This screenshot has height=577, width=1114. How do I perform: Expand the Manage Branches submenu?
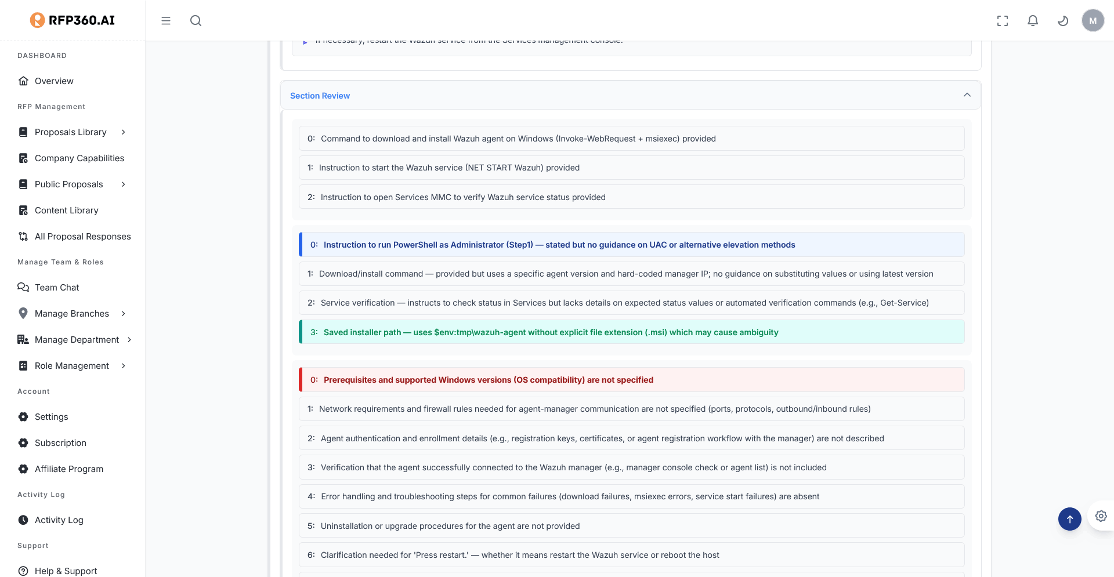tap(123, 314)
